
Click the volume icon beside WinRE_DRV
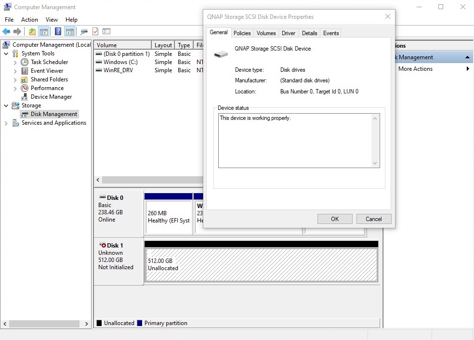pos(99,70)
